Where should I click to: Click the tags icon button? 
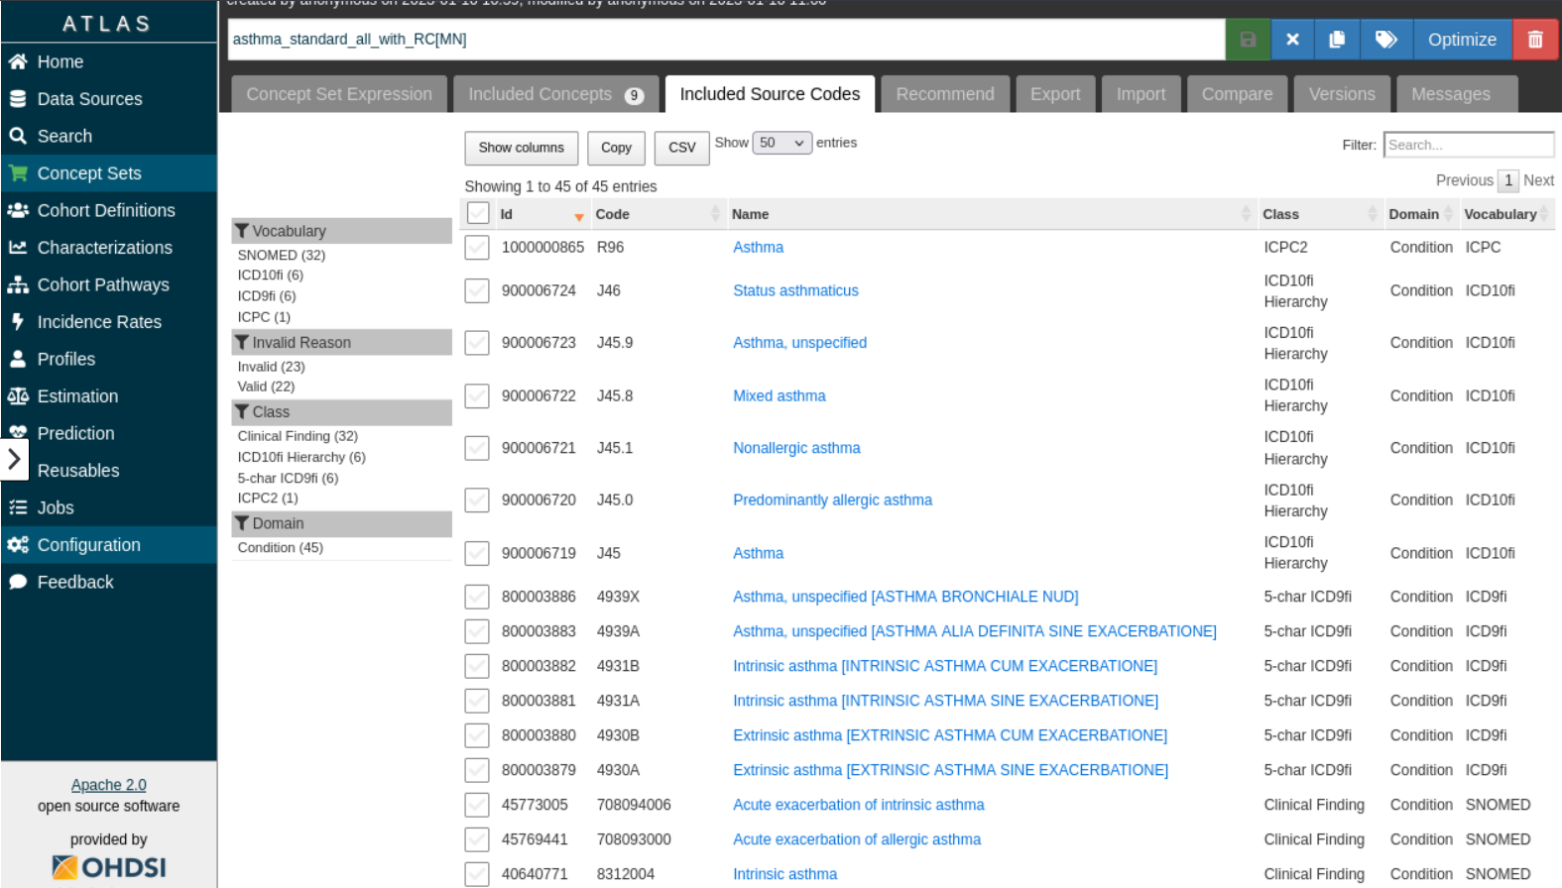pyautogui.click(x=1385, y=40)
